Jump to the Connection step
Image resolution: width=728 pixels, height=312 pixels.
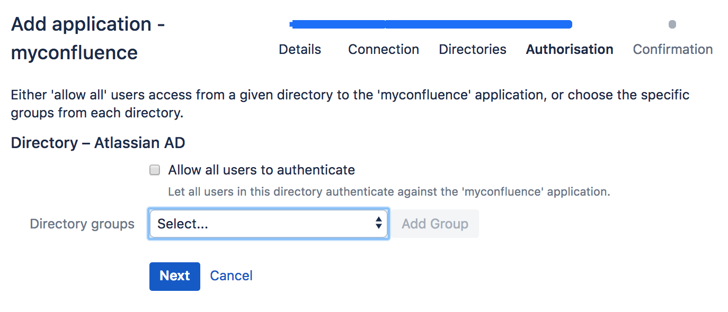[383, 49]
